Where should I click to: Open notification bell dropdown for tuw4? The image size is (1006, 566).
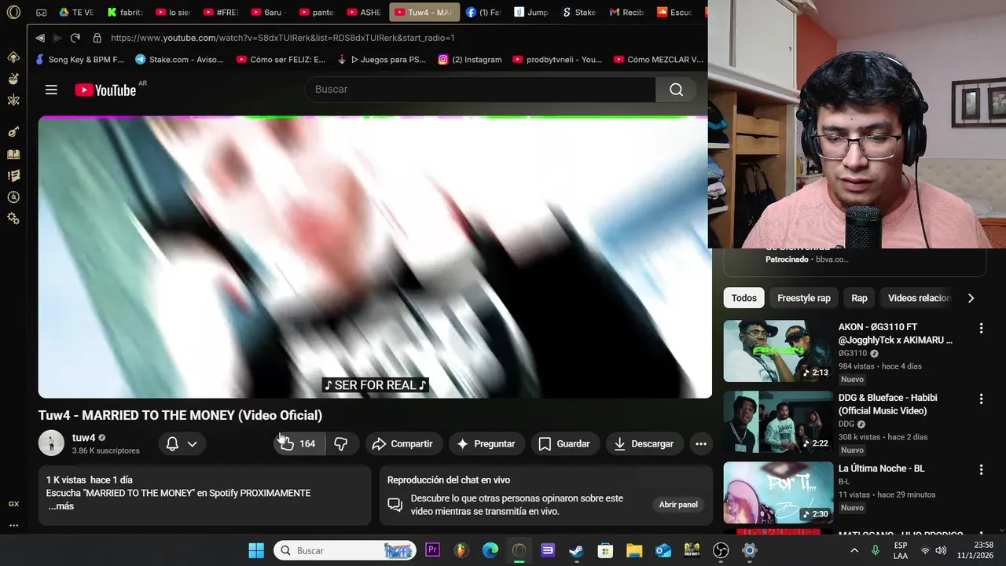182,444
